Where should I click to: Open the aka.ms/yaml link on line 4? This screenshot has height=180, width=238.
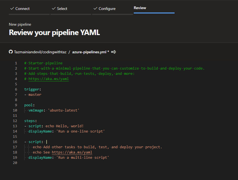pyautogui.click(x=49, y=79)
